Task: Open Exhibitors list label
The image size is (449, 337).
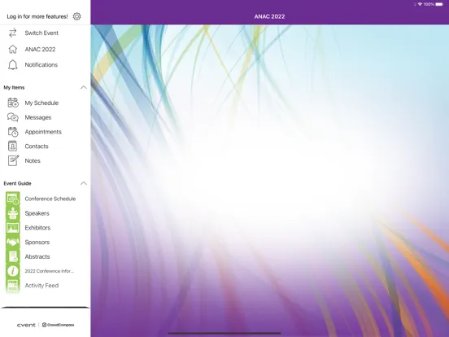Action: tap(37, 228)
